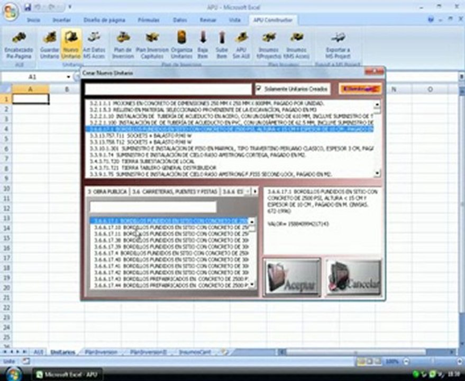
Task: Click down arrow of upper list scrollbar
Action: [377, 173]
